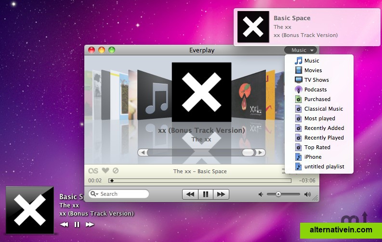Click the green zoom window button

click(112, 50)
